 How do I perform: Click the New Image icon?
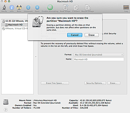(x=65, y=7)
